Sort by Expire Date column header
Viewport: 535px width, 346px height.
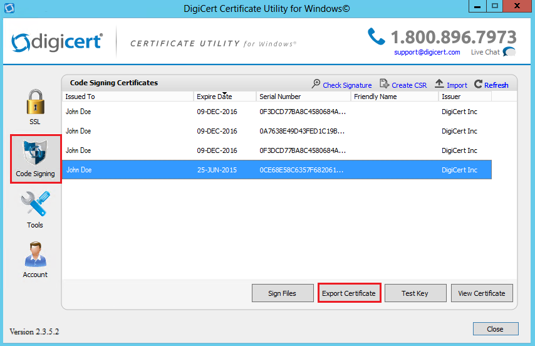pyautogui.click(x=214, y=97)
